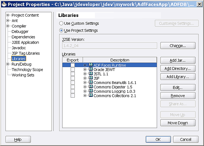Screen dimensions: 204x146
Task: Click the Commons Digester 1.5 library icon
Action: 91,87
